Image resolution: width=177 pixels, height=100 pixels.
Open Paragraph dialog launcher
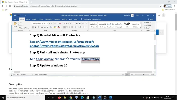(88, 31)
